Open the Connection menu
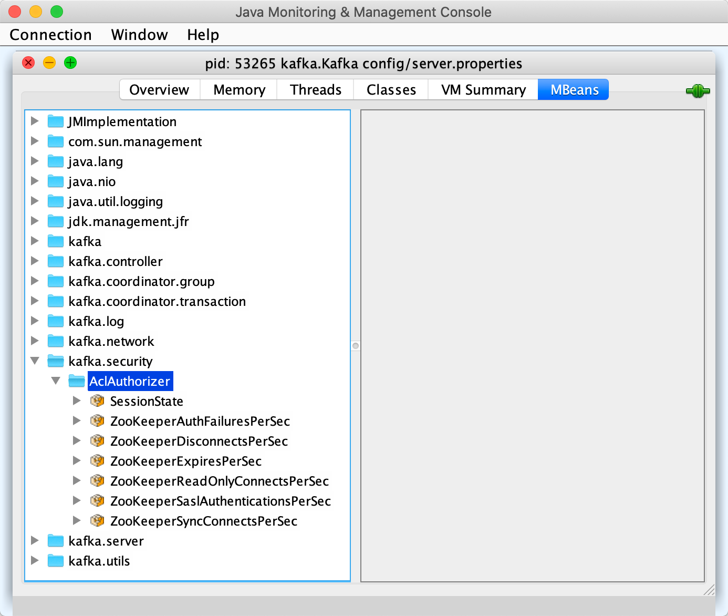728x616 pixels. click(50, 35)
